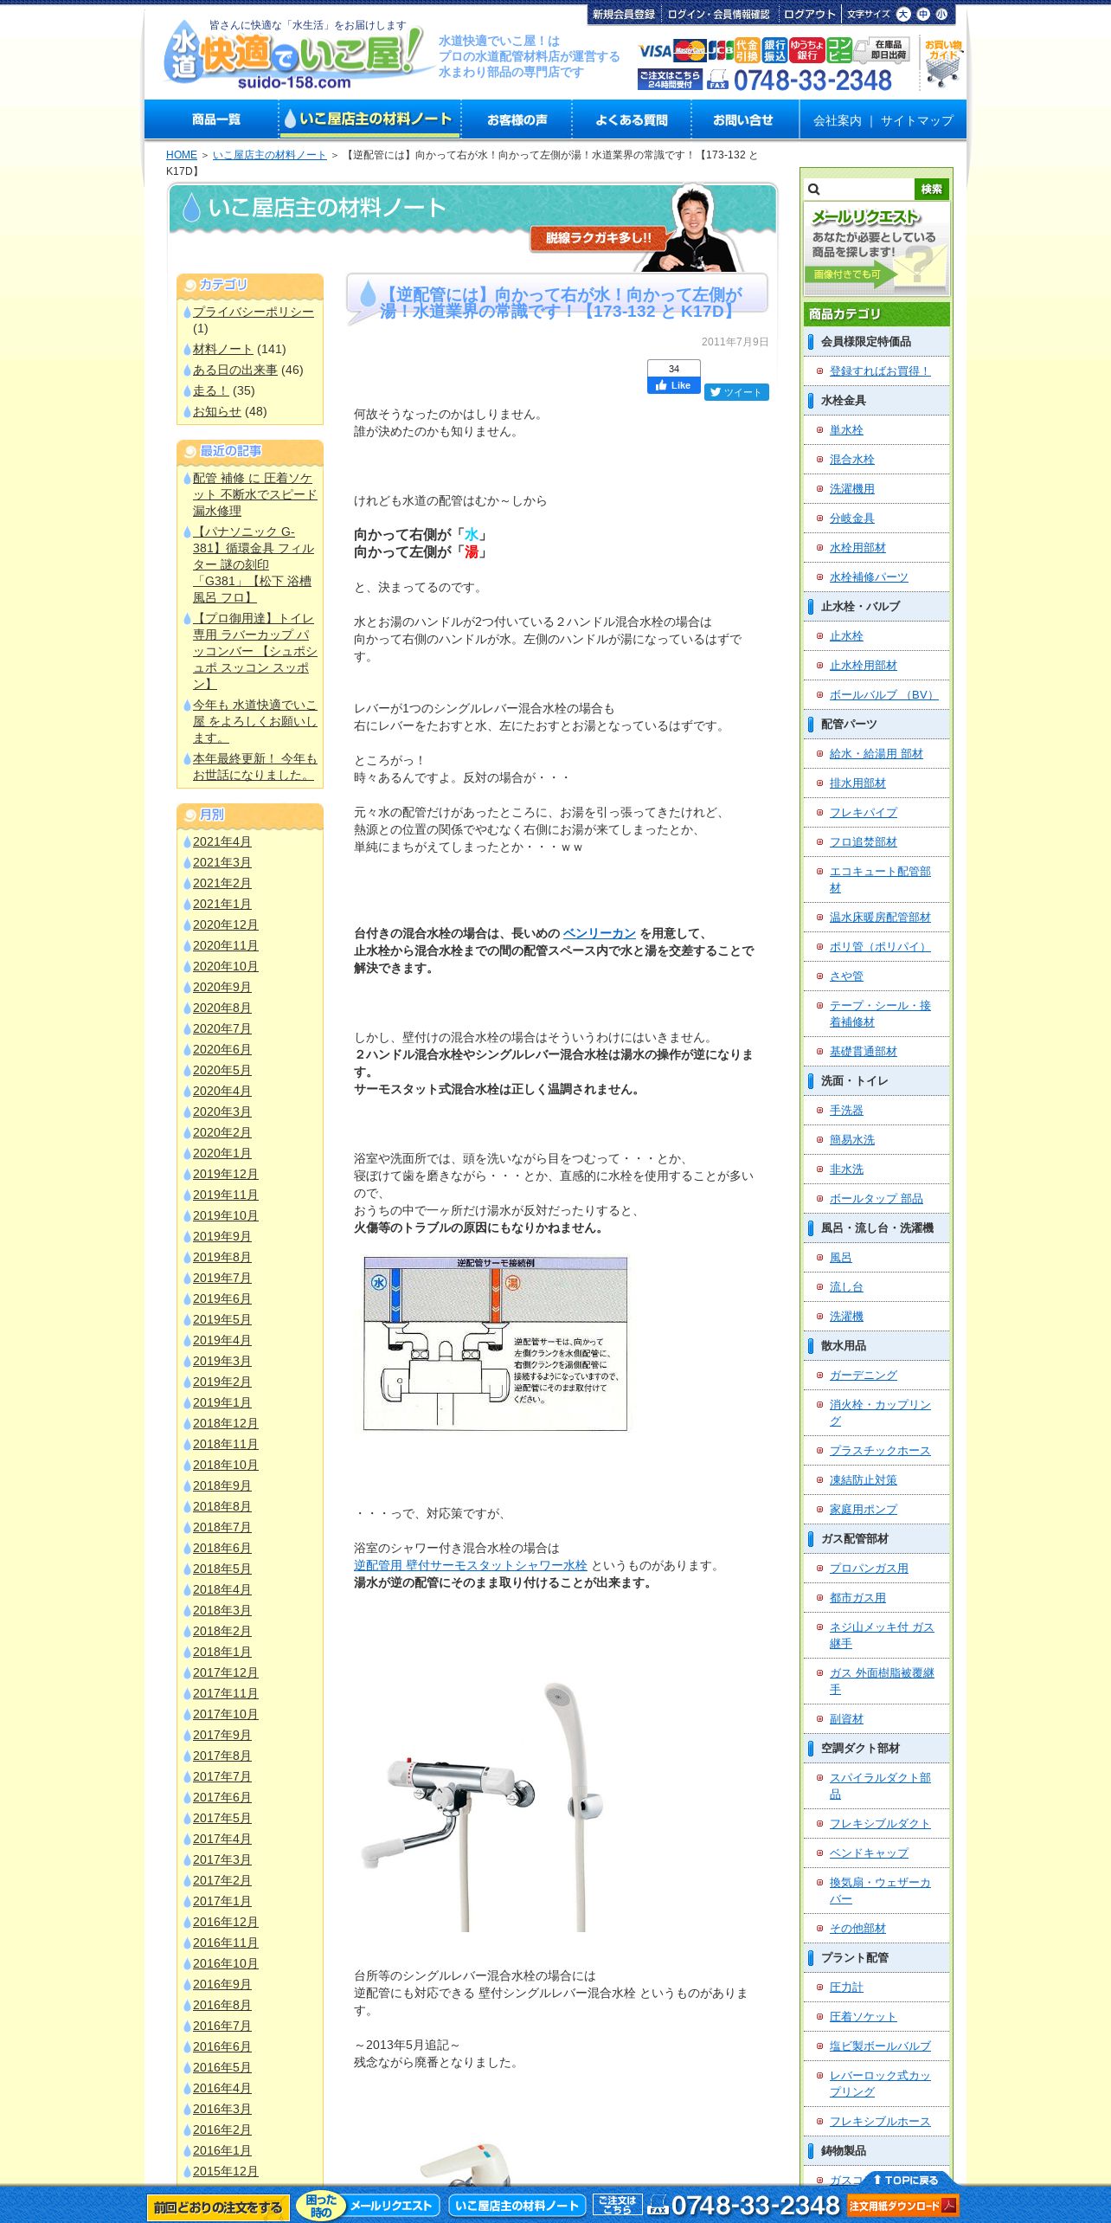Click the 24-hour order banner ご注文はこちら
The height and width of the screenshot is (2223, 1111).
(670, 80)
